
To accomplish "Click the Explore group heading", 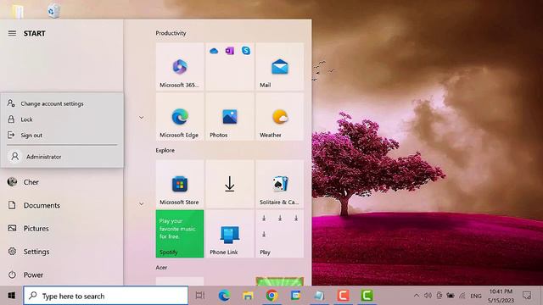I will pos(165,151).
